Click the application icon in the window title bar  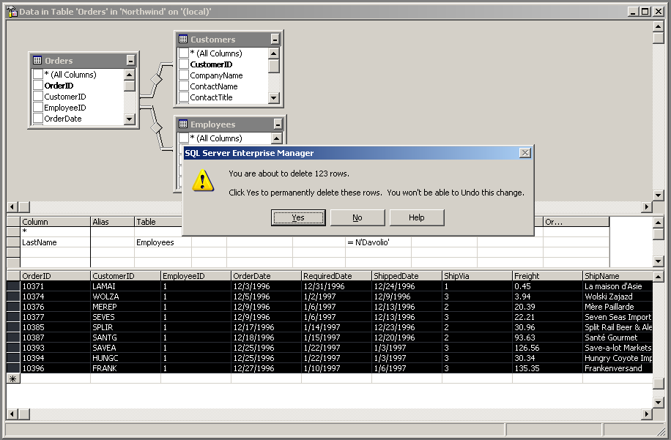click(x=12, y=12)
